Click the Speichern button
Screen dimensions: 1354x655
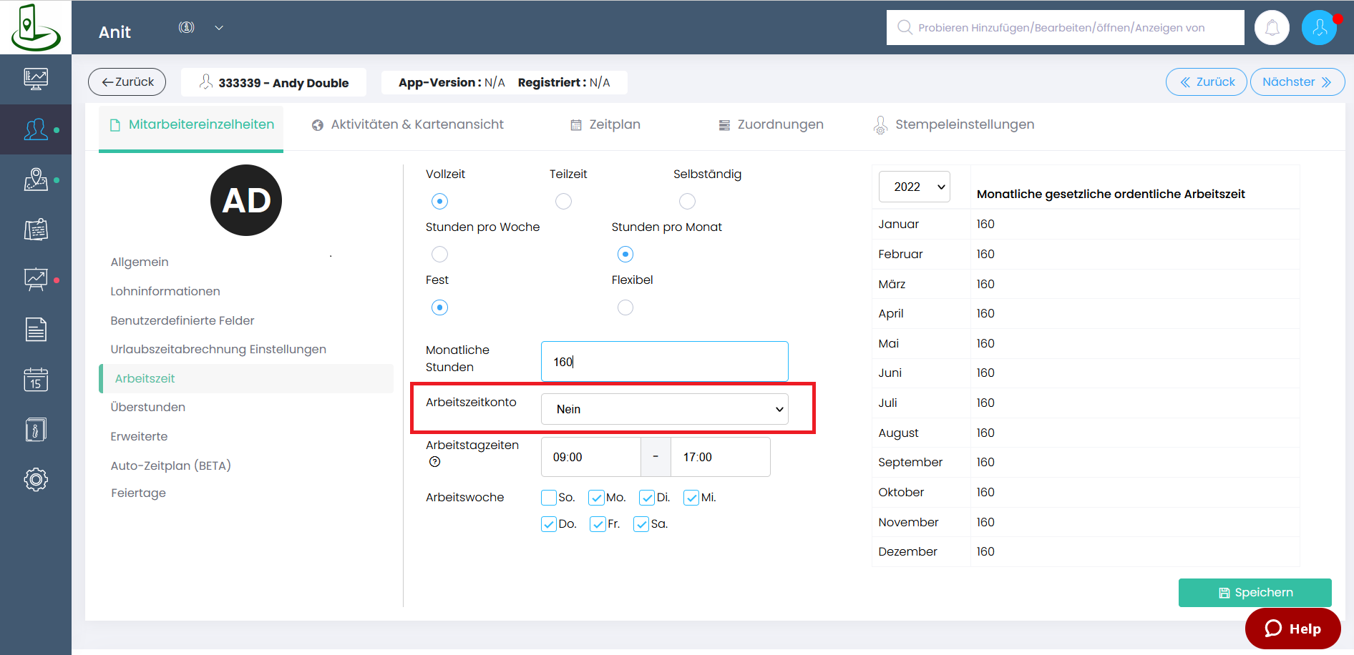(x=1255, y=593)
